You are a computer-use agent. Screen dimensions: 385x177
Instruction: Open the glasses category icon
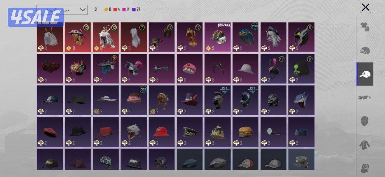[365, 98]
